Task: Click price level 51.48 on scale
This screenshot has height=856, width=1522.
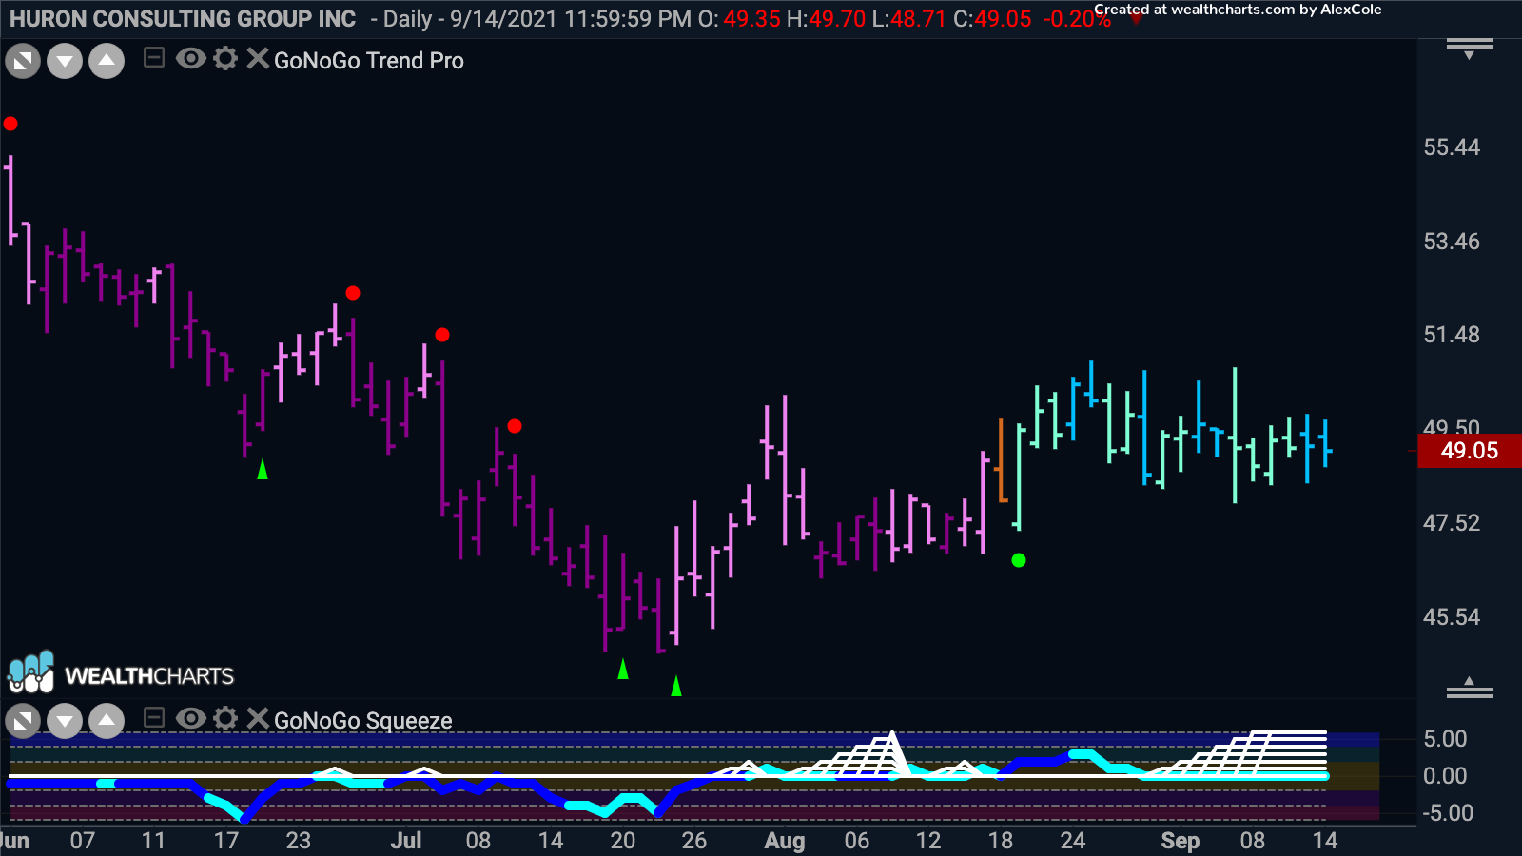Action: pyautogui.click(x=1452, y=335)
